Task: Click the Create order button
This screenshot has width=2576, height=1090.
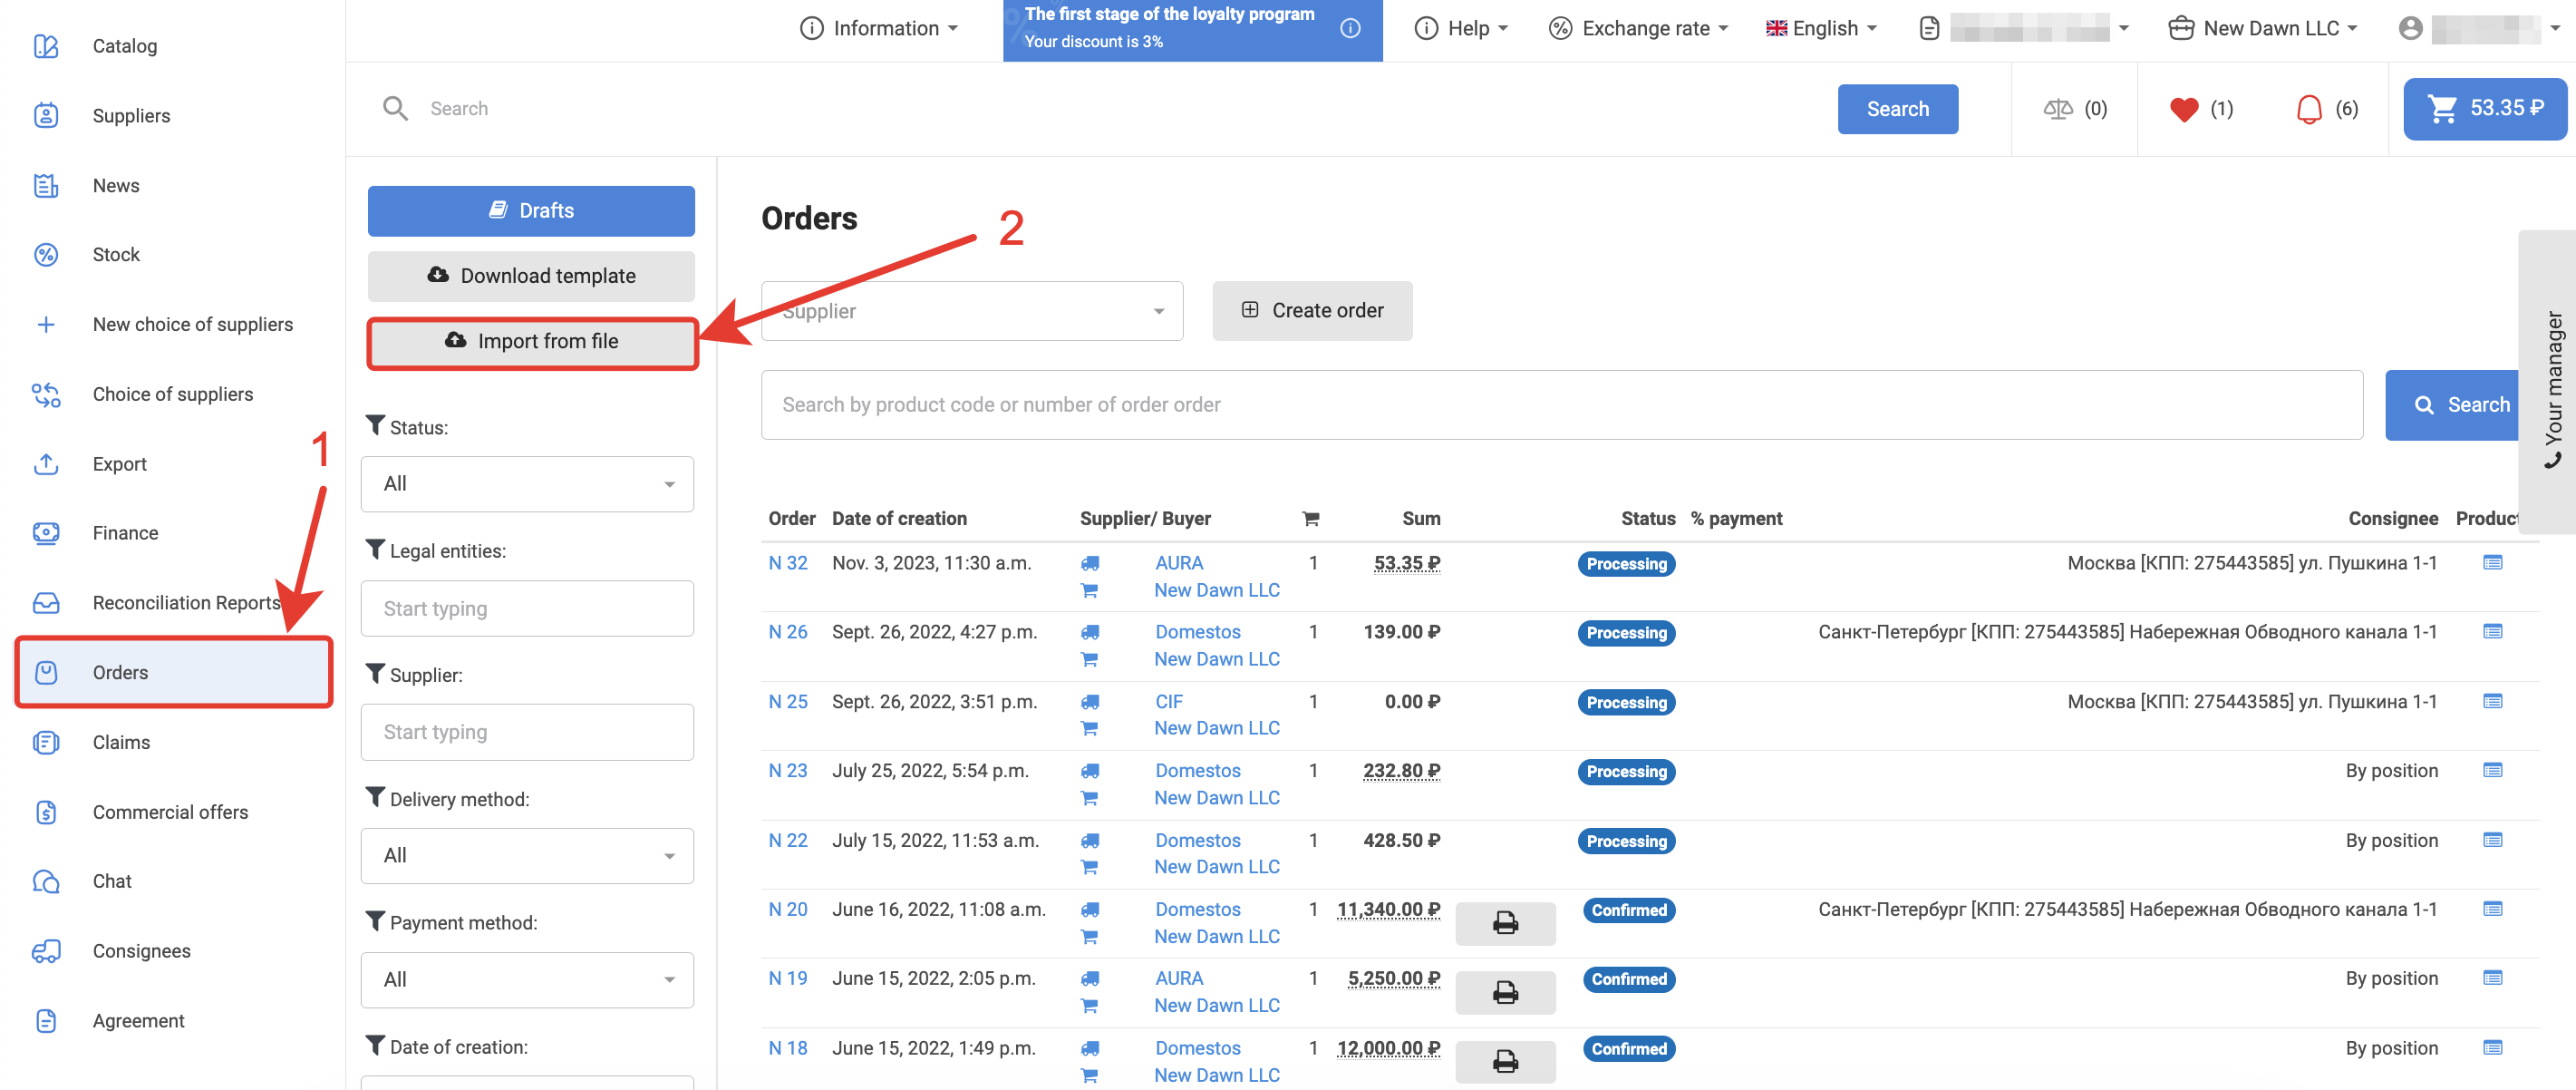Action: point(1311,311)
